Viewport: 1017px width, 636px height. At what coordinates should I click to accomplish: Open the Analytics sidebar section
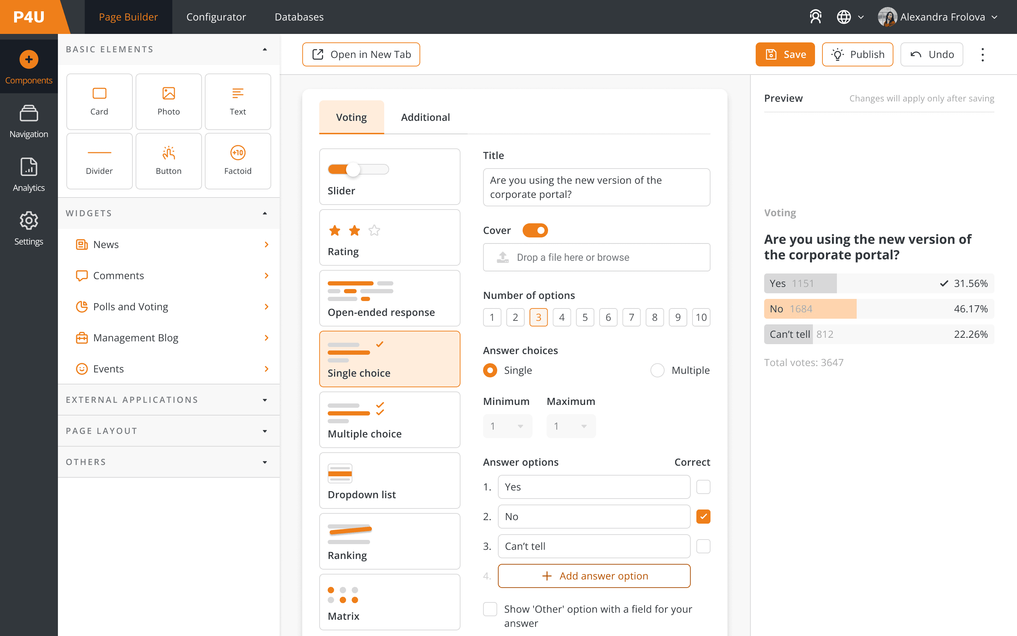pos(29,175)
